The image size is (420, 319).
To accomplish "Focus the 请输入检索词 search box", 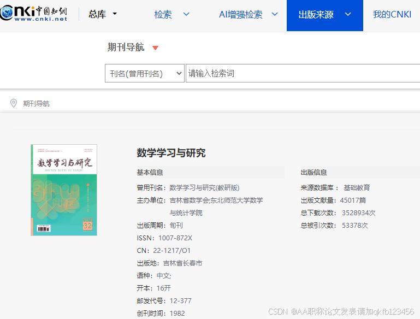I will pos(303,73).
